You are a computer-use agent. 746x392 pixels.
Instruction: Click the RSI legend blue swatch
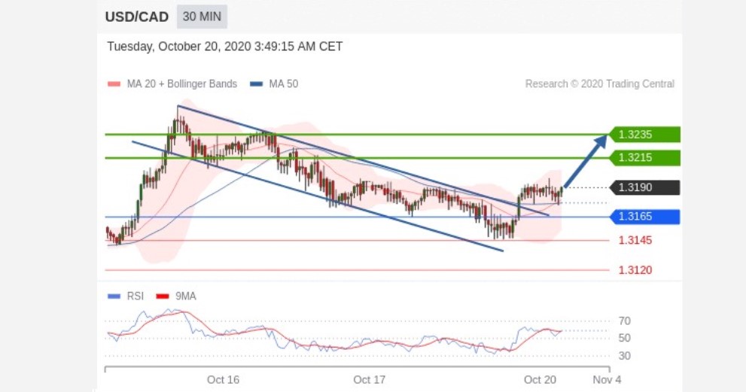click(x=114, y=296)
